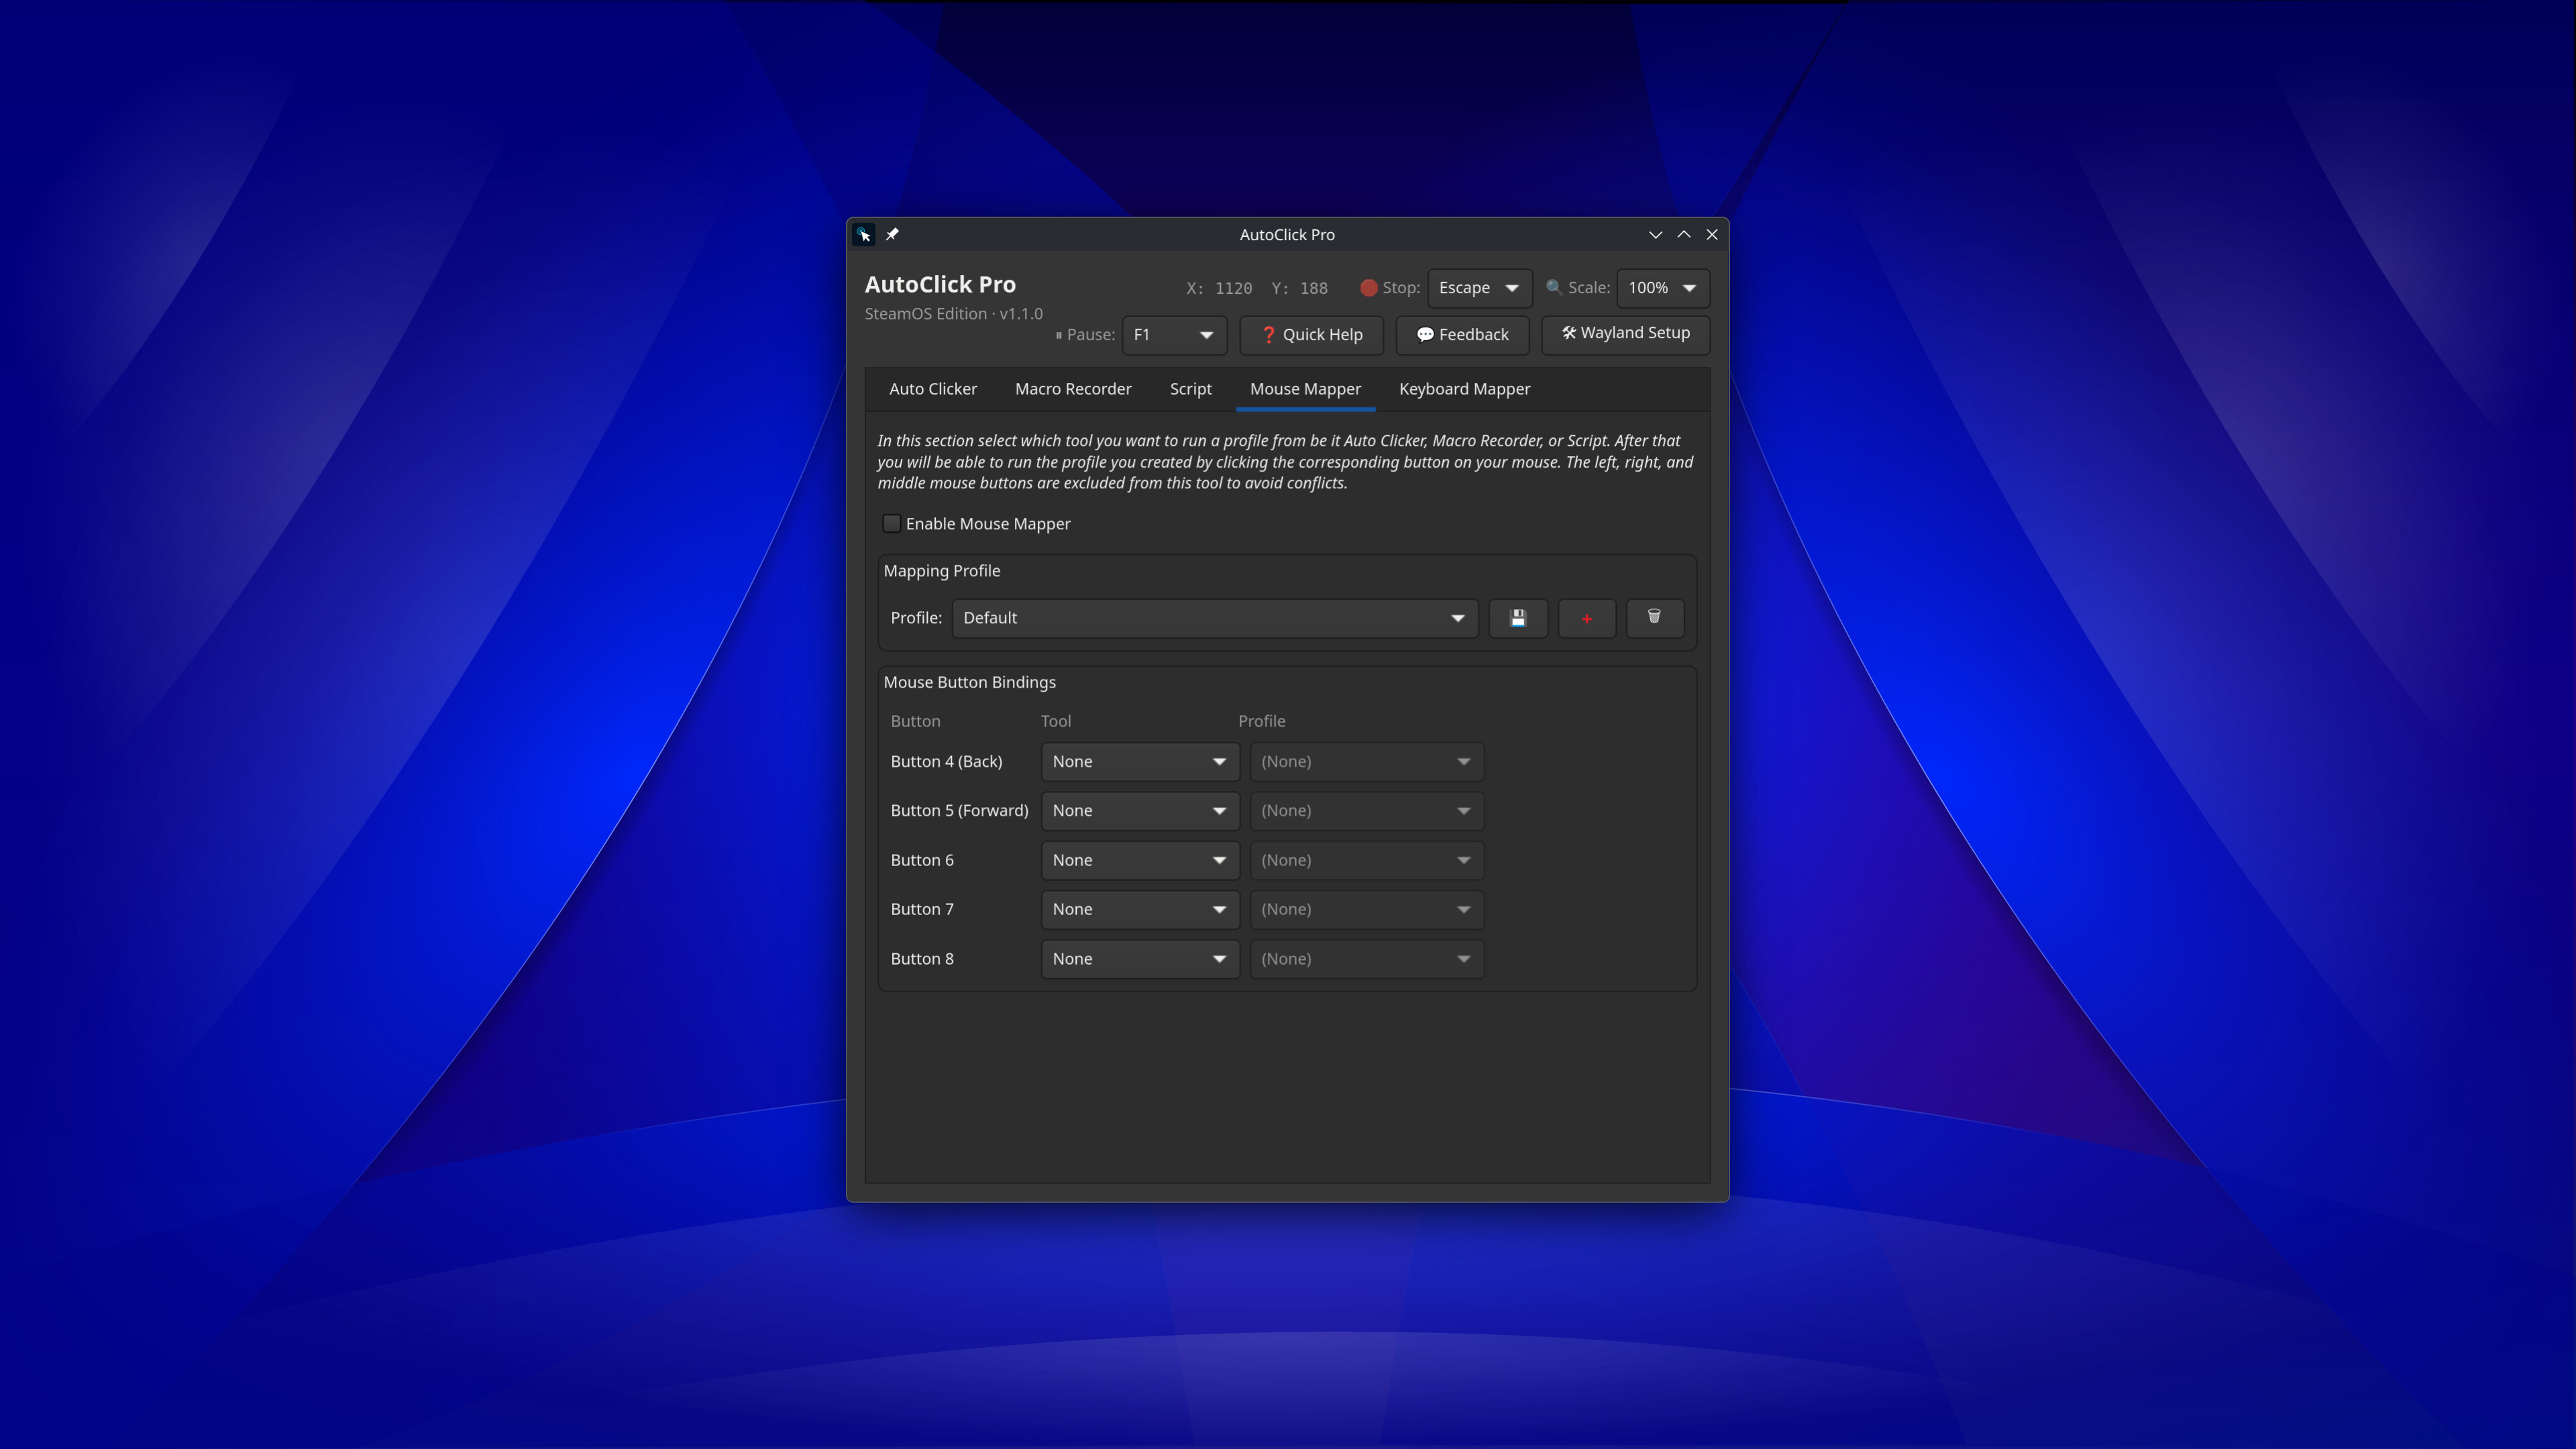Open the Profile dropdown for Button 4 (Back)
Screen dimensions: 2576x1449
pos(1367,762)
